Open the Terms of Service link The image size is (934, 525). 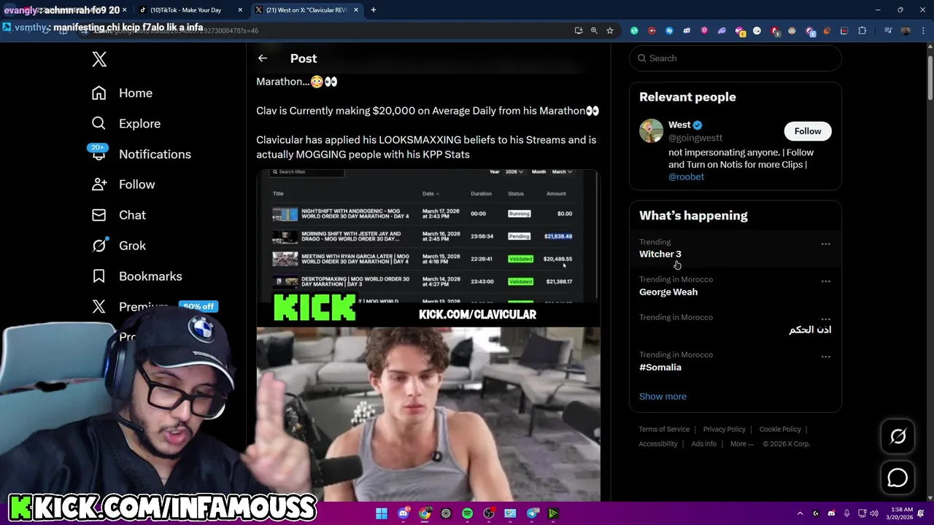pyautogui.click(x=664, y=429)
